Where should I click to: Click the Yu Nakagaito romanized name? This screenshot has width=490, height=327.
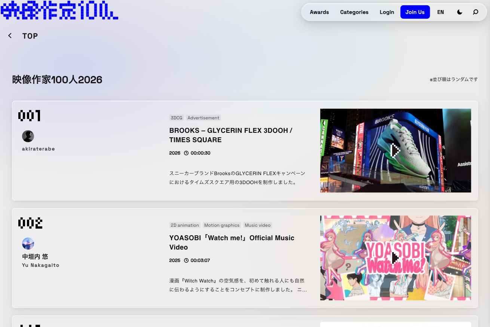click(41, 265)
